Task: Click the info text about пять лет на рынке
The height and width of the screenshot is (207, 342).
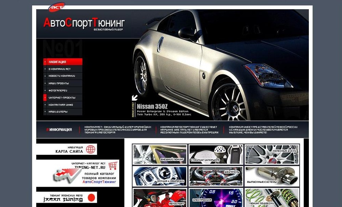Action: (189, 130)
